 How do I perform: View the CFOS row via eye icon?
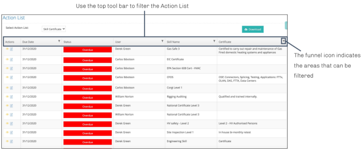click(7, 77)
